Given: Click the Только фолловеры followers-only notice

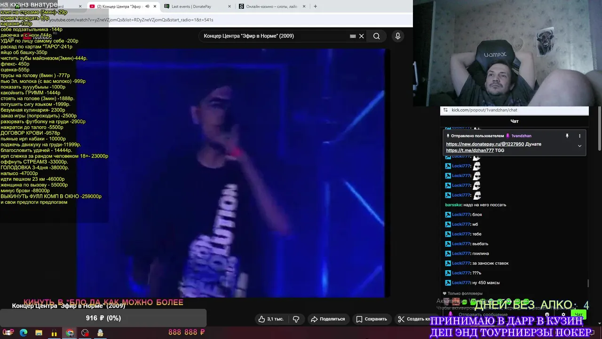Looking at the screenshot, I should [462, 293].
